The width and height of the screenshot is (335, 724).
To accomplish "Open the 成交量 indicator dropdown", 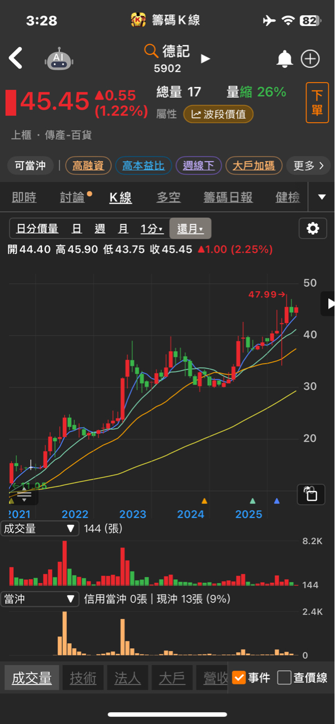I will (x=39, y=528).
